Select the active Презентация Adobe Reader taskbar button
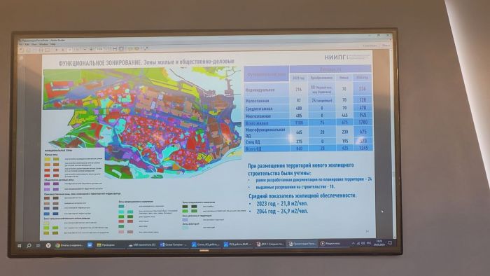The height and width of the screenshot is (276, 490). pos(302,244)
